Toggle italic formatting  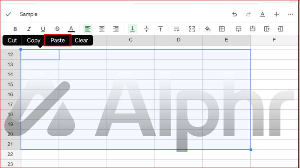pyautogui.click(x=29, y=29)
